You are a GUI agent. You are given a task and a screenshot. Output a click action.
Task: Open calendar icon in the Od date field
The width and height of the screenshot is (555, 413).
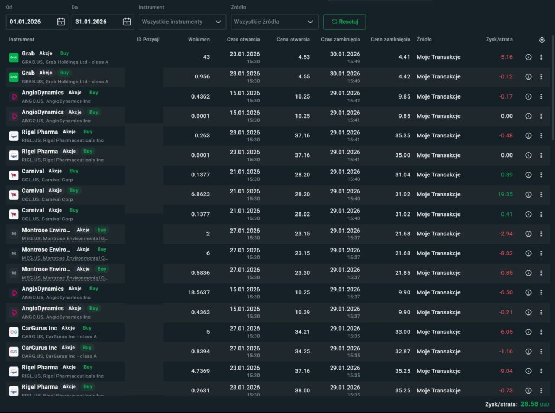coord(61,22)
